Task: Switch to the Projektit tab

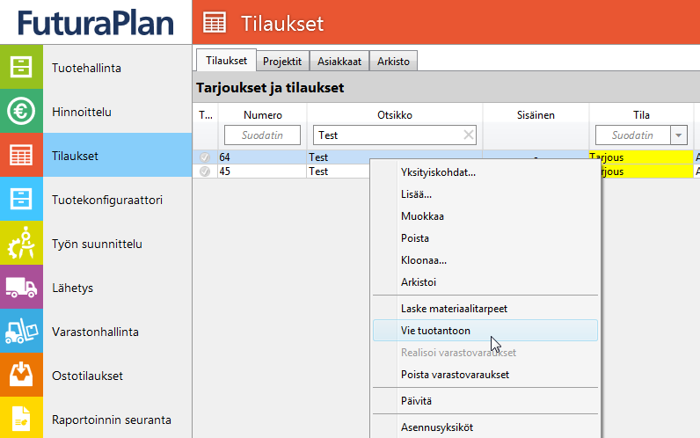Action: tap(282, 62)
